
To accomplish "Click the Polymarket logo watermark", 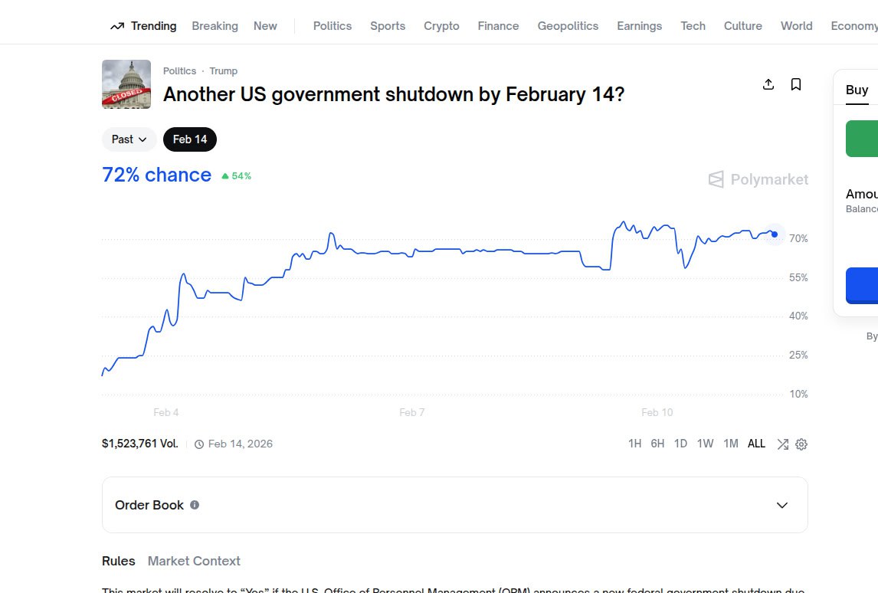I will 758,179.
